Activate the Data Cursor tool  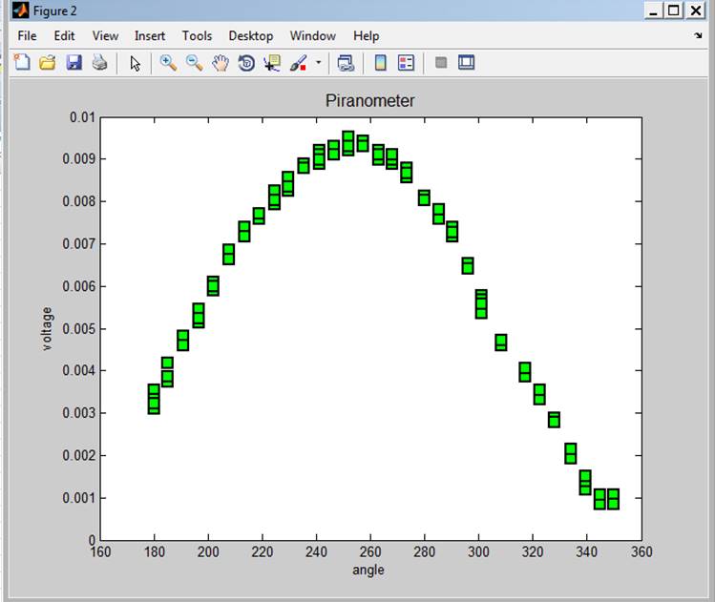272,63
